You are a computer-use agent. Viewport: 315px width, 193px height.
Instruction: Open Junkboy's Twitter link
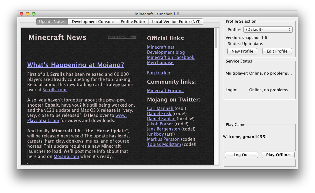156,134
